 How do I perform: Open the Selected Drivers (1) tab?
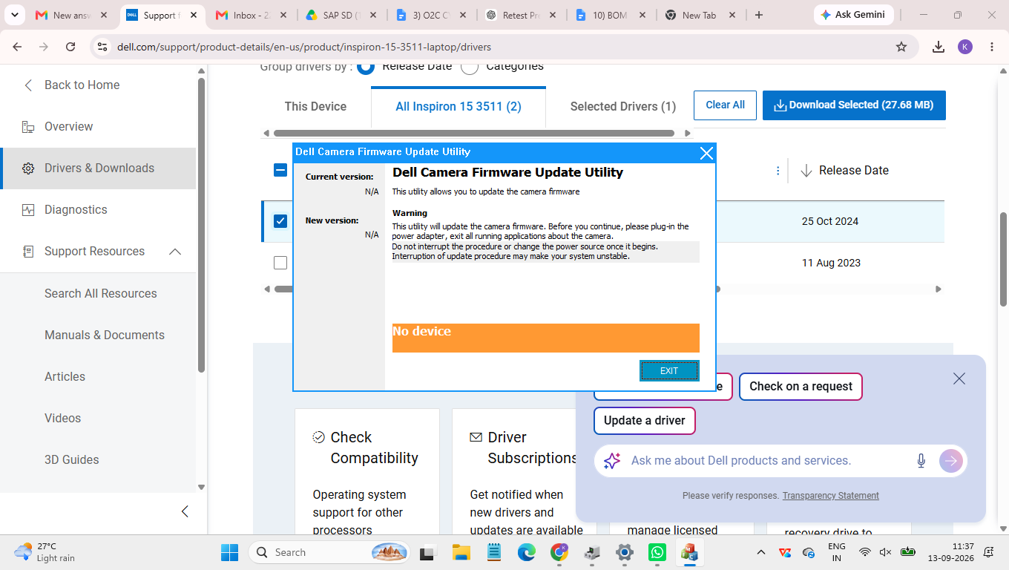click(623, 106)
